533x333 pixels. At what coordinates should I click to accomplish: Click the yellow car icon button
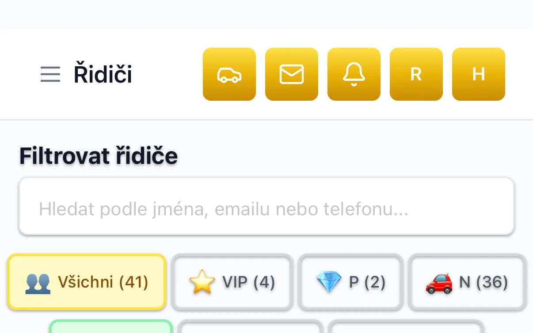point(229,74)
